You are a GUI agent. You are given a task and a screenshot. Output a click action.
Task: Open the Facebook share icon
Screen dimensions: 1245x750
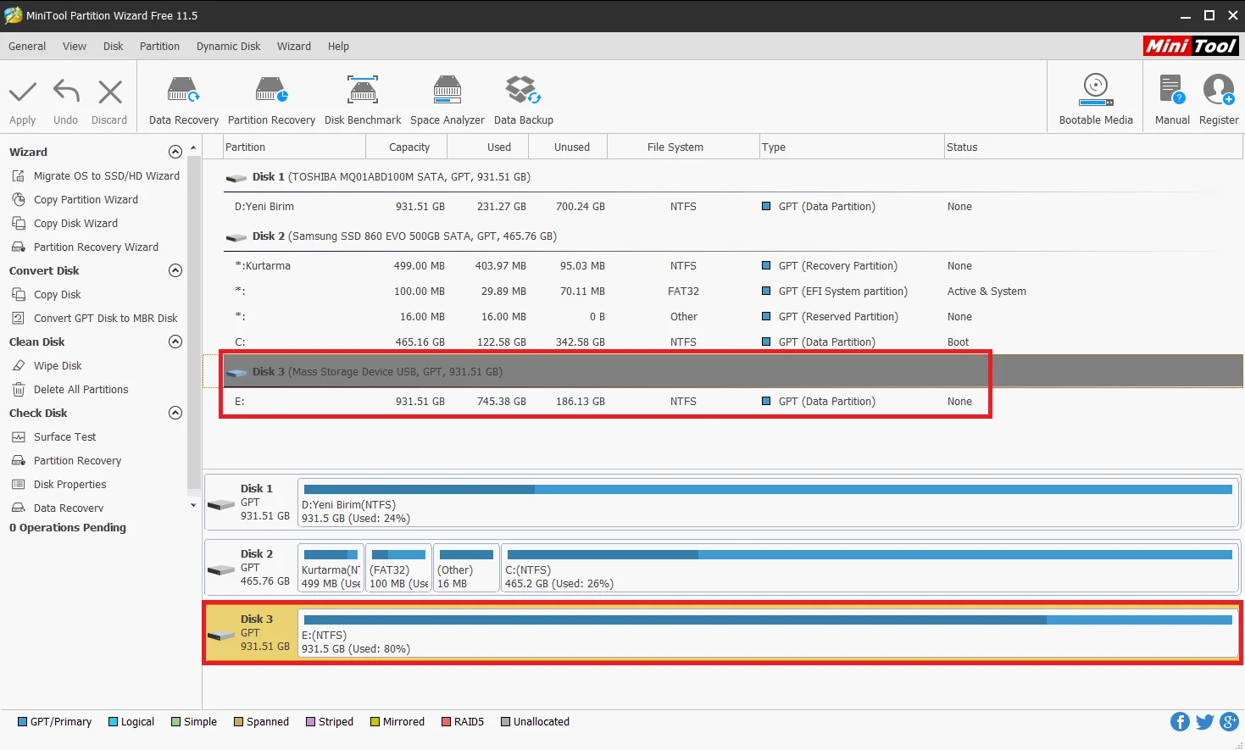pyautogui.click(x=1180, y=721)
